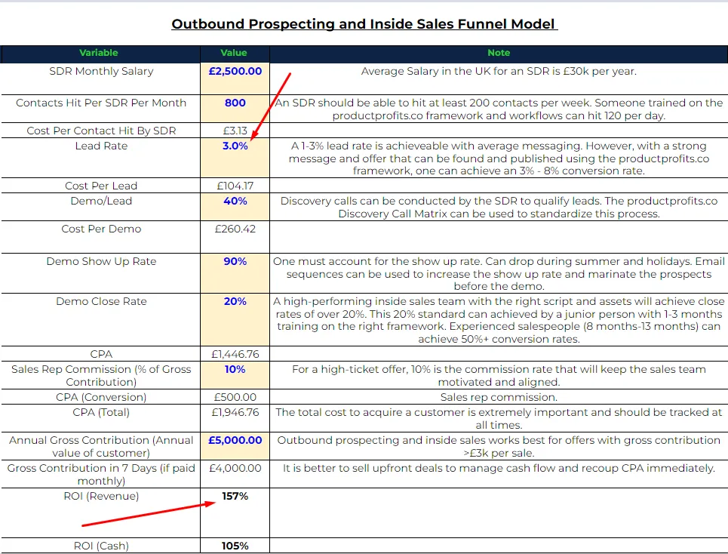Image resolution: width=728 pixels, height=554 pixels.
Task: Click the SDR Monthly Salary label cell
Action: [101, 79]
